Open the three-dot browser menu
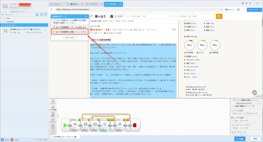 (x=244, y=10)
